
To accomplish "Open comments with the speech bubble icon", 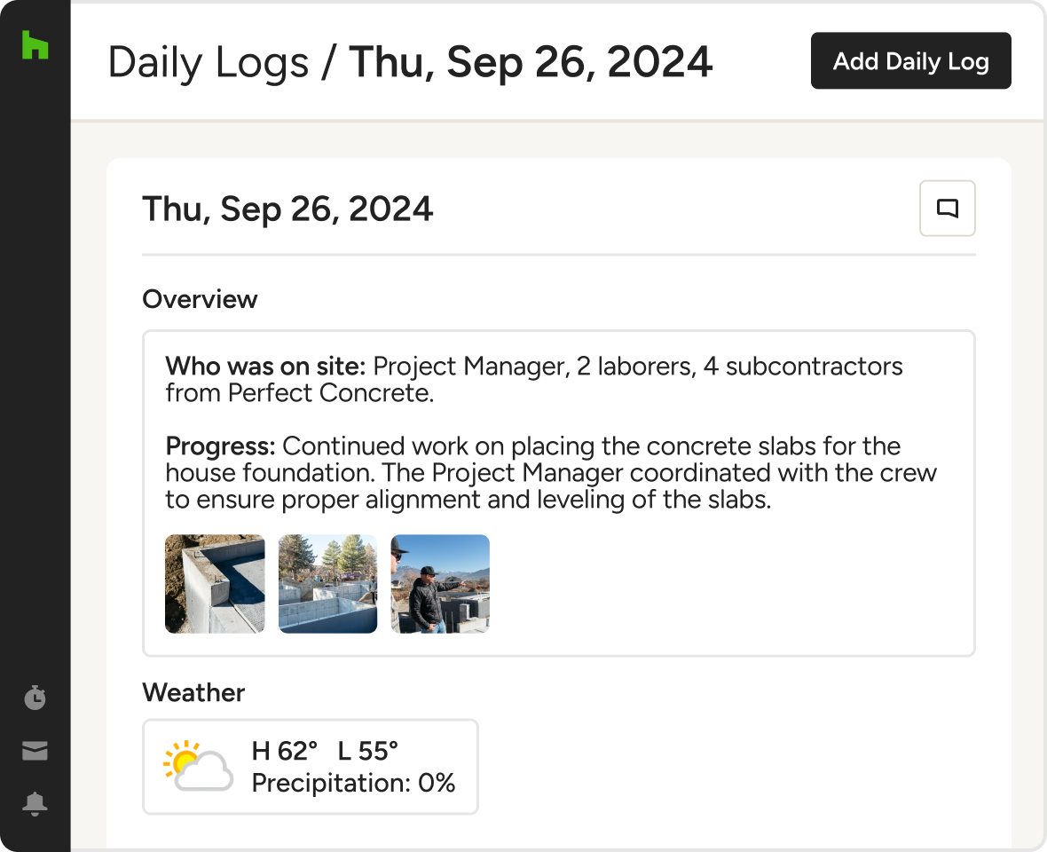I will click(x=947, y=209).
